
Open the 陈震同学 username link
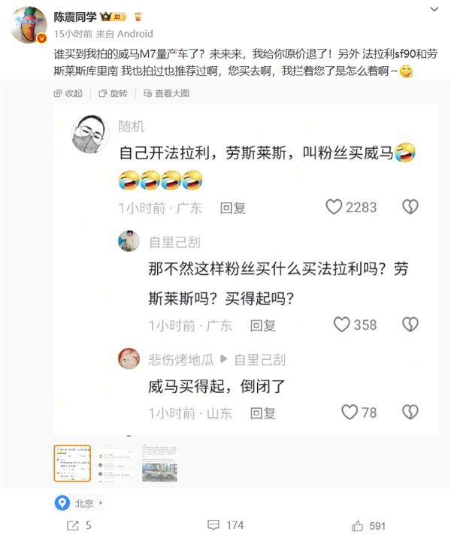[75, 17]
